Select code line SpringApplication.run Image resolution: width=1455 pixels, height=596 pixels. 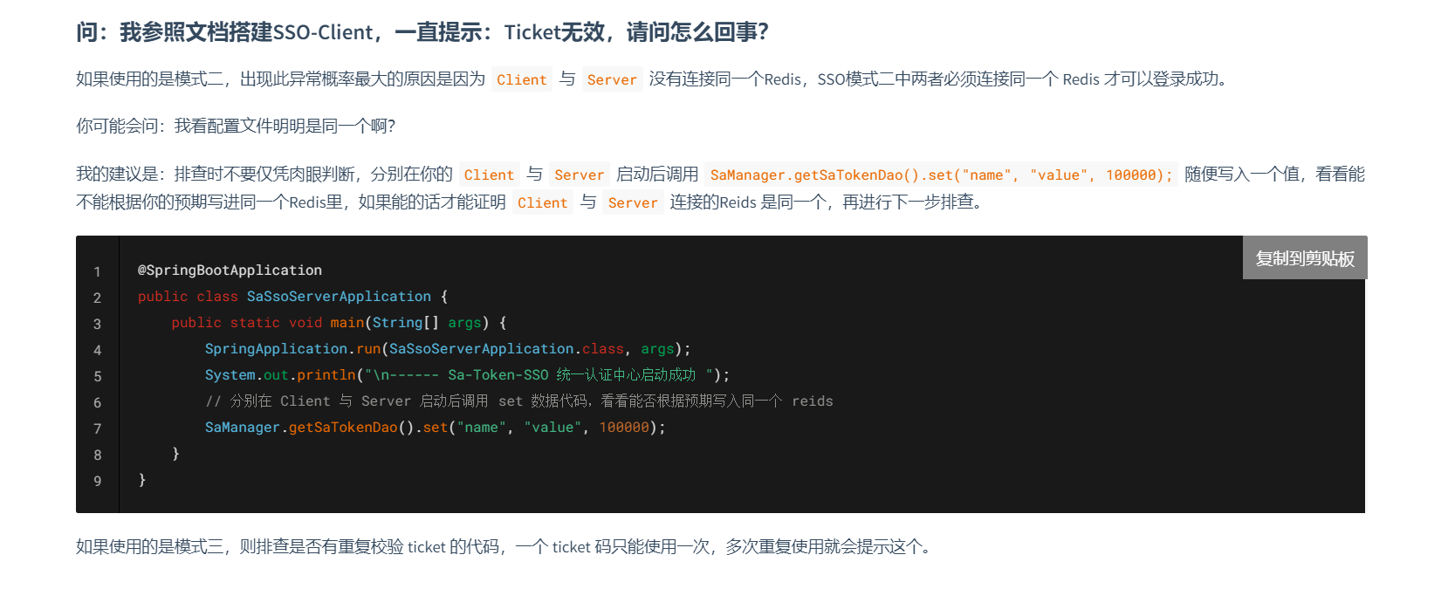click(448, 349)
